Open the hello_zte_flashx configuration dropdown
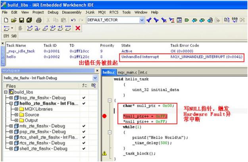Image resolution: width=248 pixels, height=162 pixels. click(x=95, y=78)
